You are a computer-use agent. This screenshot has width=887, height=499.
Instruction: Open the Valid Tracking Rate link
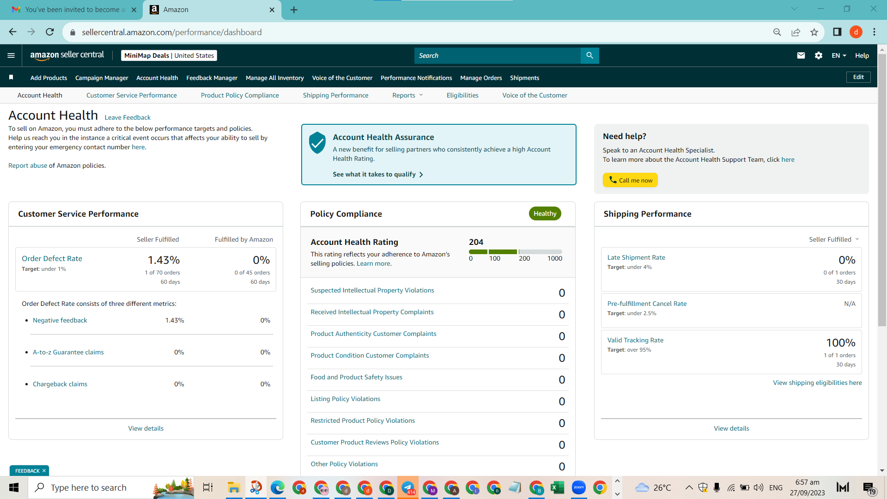pyautogui.click(x=635, y=340)
